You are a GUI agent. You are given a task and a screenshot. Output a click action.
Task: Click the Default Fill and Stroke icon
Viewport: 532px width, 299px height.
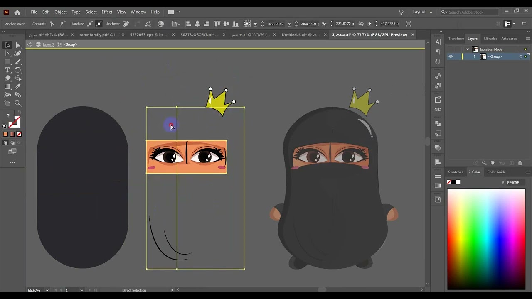(x=5, y=126)
